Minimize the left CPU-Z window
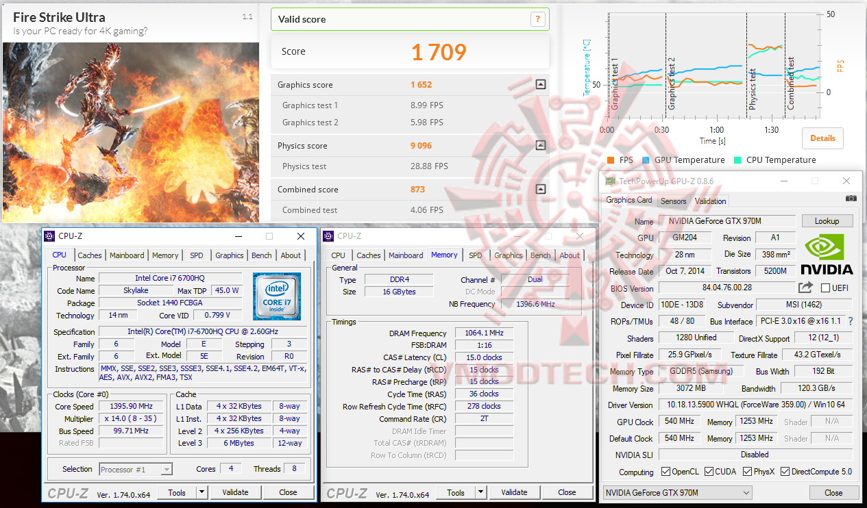867x508 pixels. pyautogui.click(x=238, y=236)
